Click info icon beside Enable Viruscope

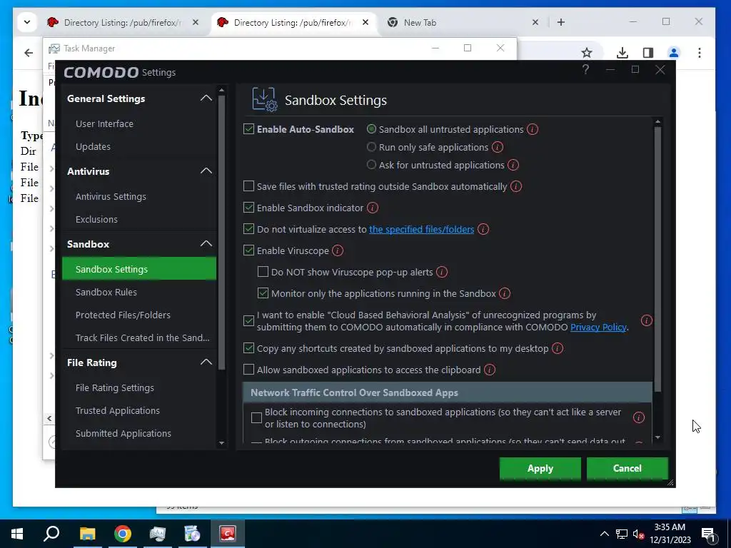pyautogui.click(x=338, y=250)
